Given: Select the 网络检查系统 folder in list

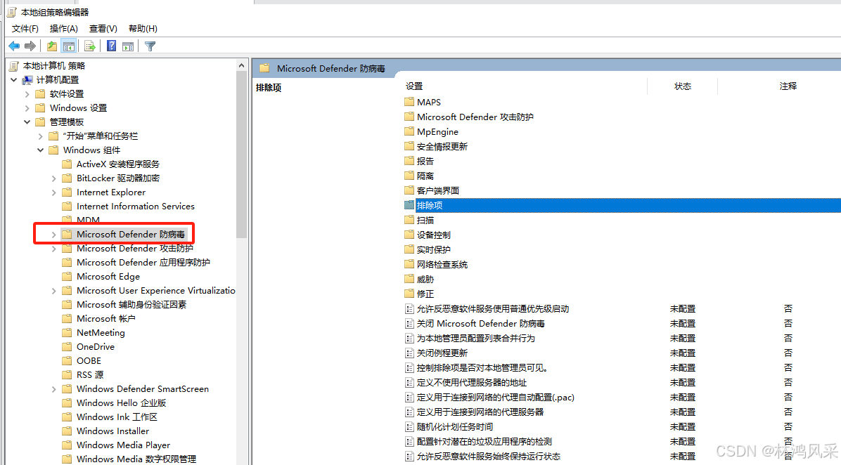Looking at the screenshot, I should [442, 264].
